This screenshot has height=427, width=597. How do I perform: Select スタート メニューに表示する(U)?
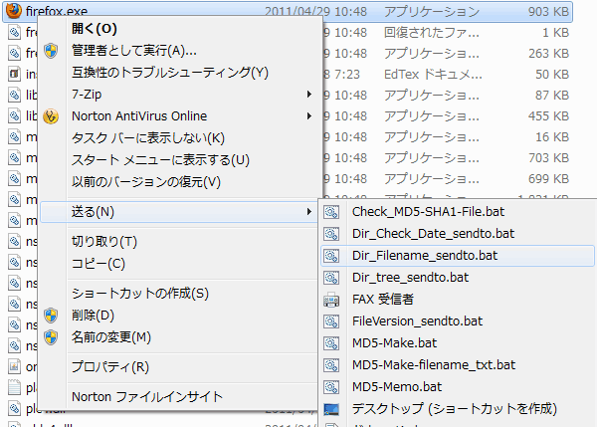pos(160,160)
